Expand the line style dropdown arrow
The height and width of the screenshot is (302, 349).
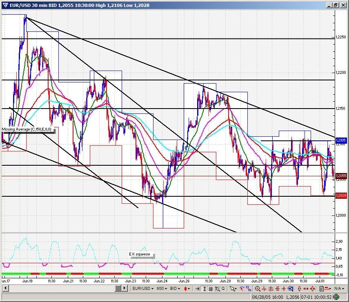[330, 289]
